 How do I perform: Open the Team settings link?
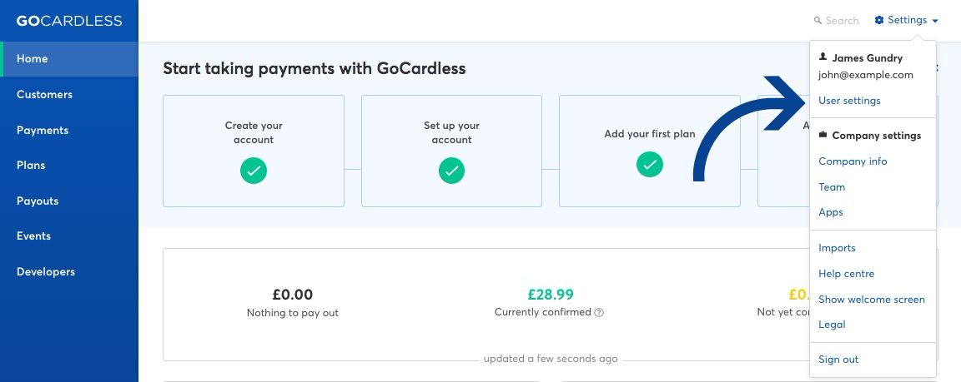832,187
